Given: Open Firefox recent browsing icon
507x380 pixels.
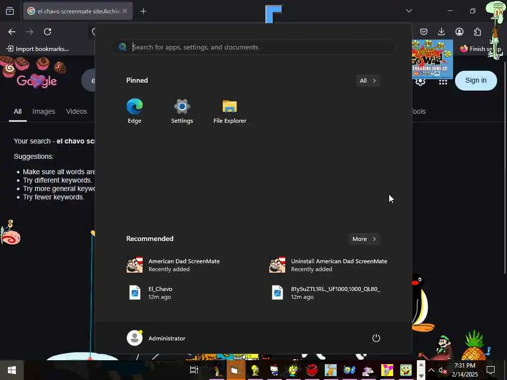Looking at the screenshot, I should [x=10, y=11].
